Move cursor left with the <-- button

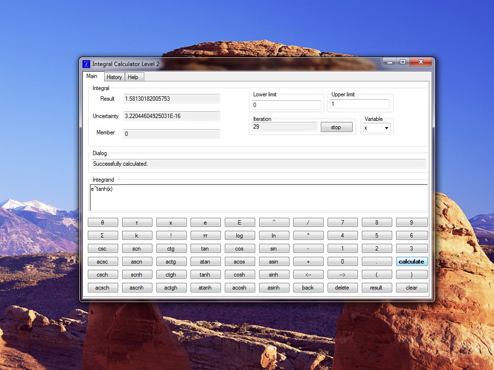point(308,274)
